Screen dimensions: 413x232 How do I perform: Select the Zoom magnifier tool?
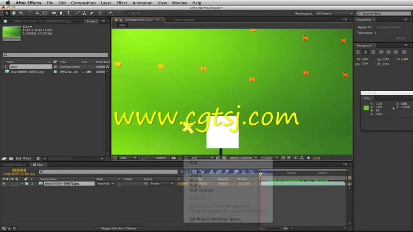click(x=21, y=13)
